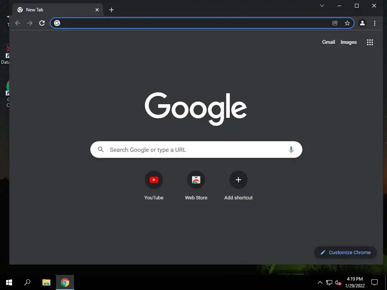
Task: Open the Chrome profile avatar menu
Action: [362, 23]
